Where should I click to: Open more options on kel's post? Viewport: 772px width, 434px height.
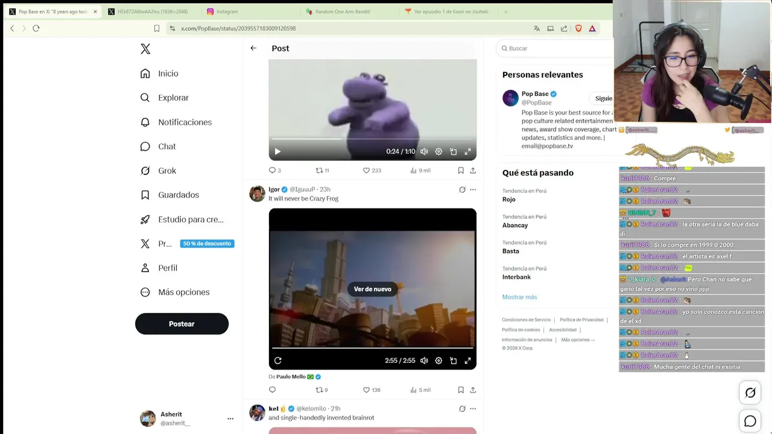473,409
